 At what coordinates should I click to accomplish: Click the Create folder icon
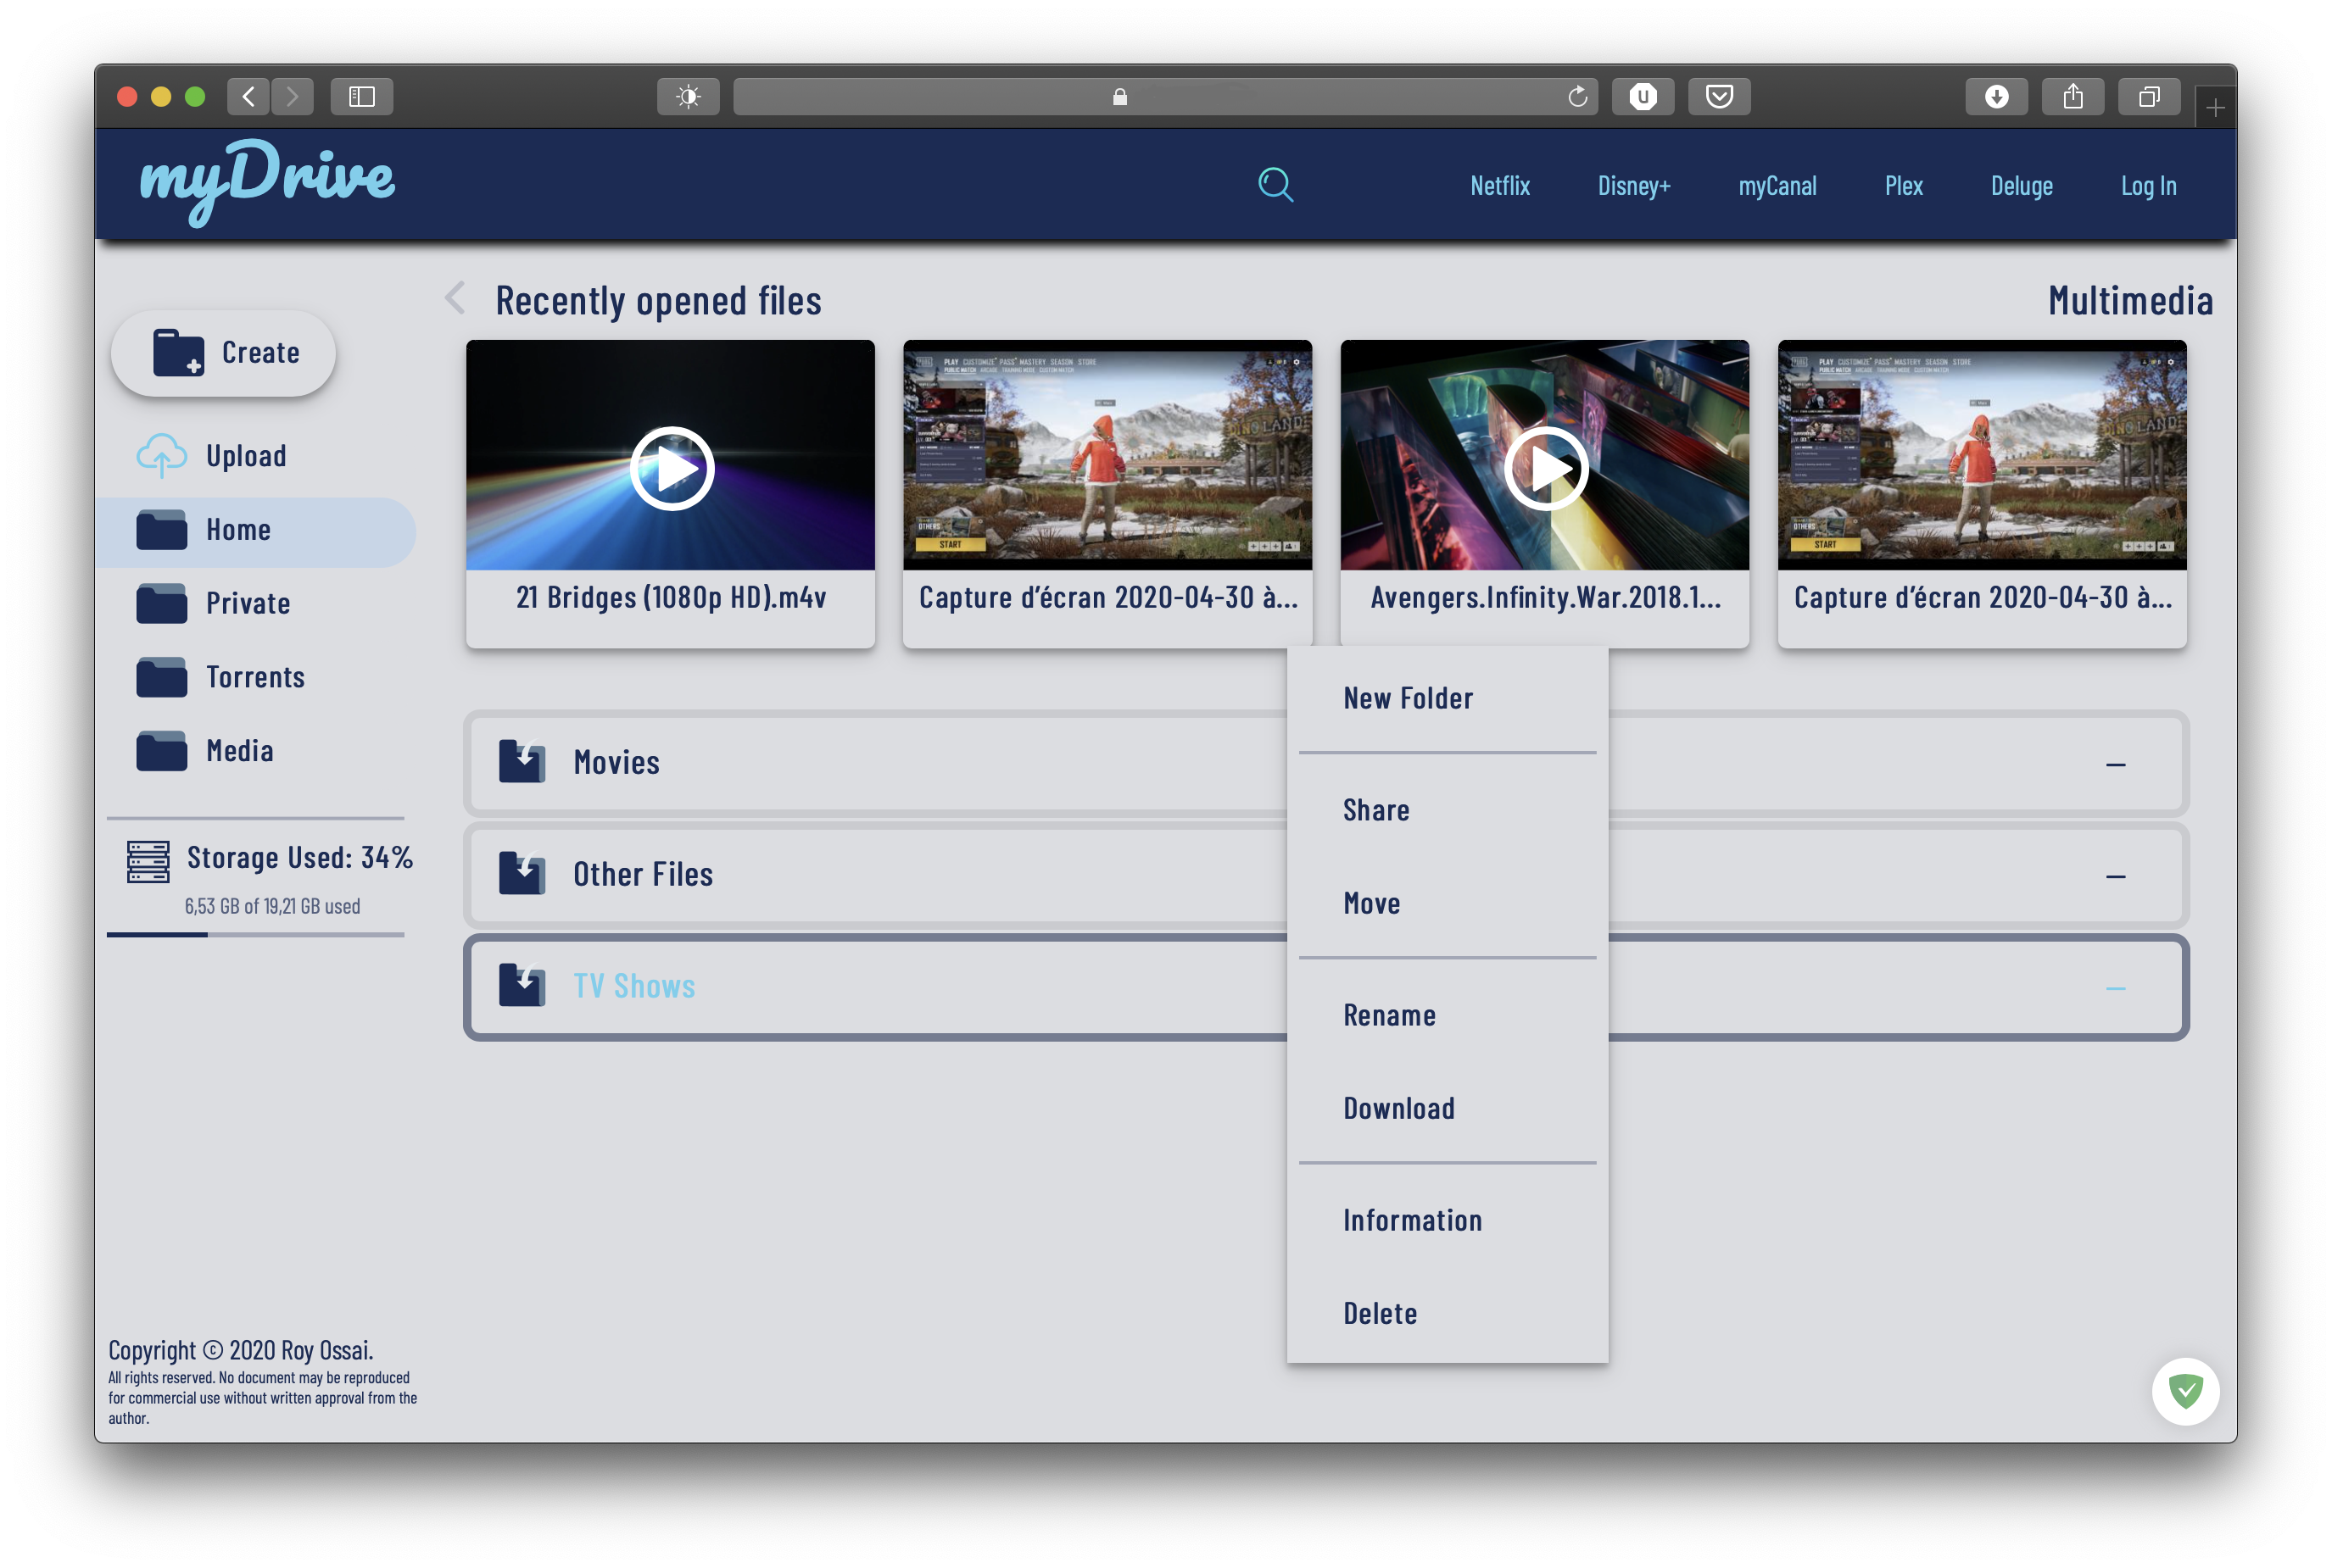pyautogui.click(x=178, y=352)
